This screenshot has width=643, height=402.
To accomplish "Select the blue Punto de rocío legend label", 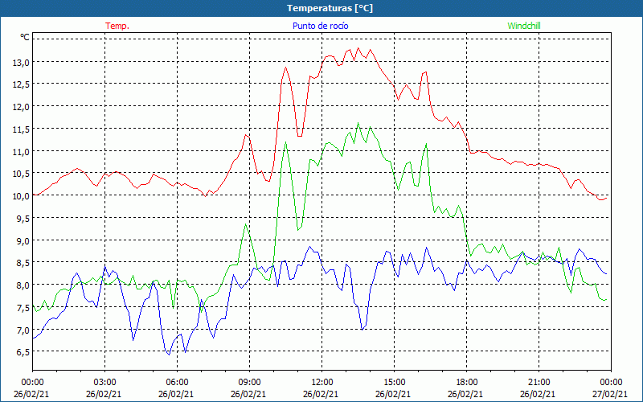I will click(x=320, y=26).
